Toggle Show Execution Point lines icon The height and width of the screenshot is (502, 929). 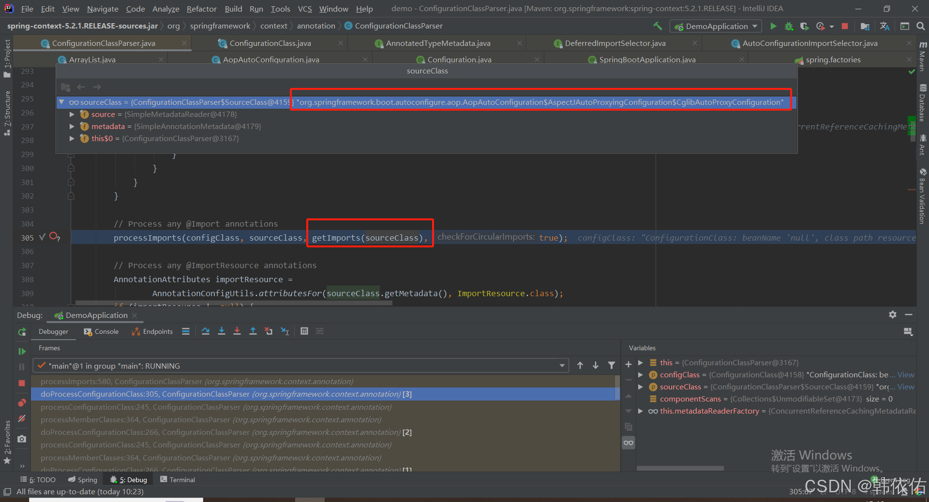pos(186,331)
